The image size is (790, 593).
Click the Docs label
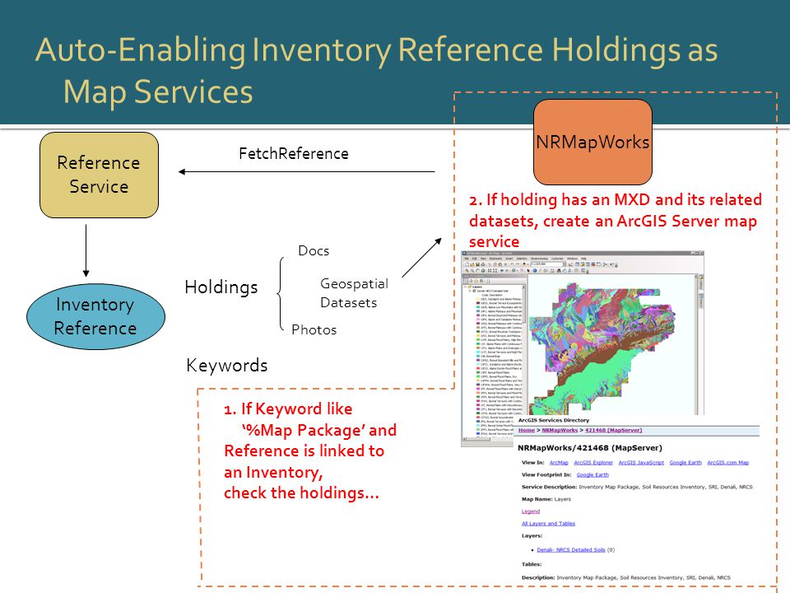click(314, 250)
